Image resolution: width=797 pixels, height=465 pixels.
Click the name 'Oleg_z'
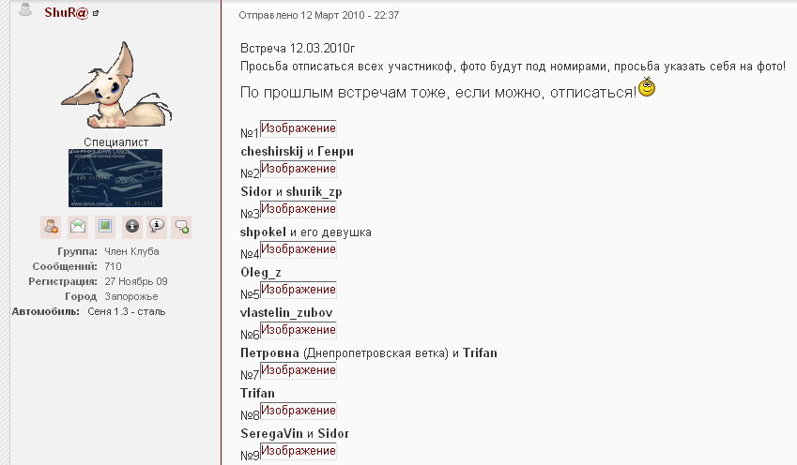tap(261, 273)
